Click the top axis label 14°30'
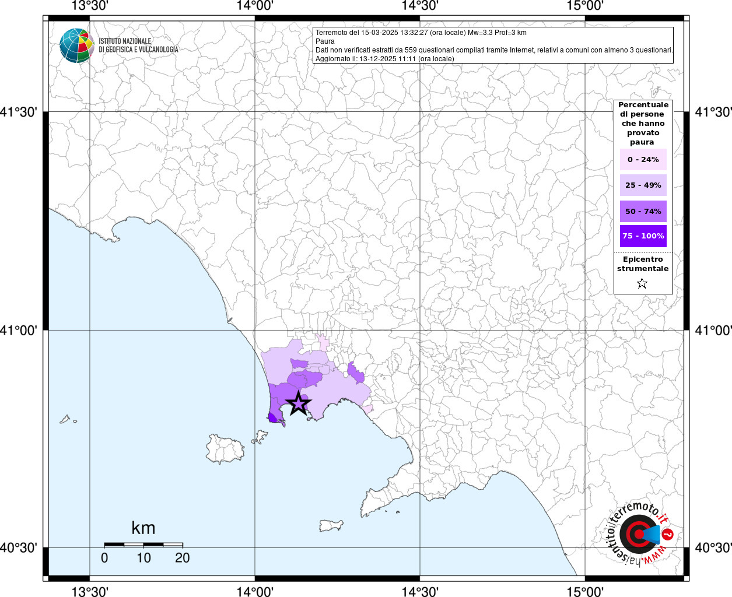The width and height of the screenshot is (732, 597). click(420, 6)
